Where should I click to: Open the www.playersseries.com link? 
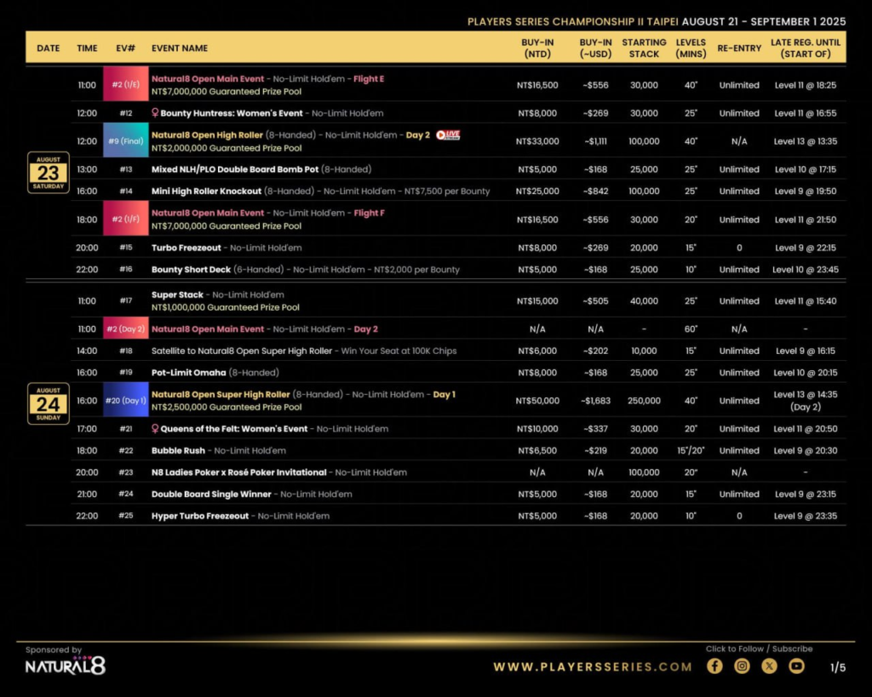pos(593,667)
